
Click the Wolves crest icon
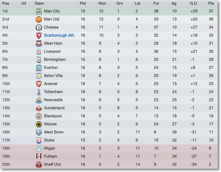pyautogui.click(x=38, y=124)
